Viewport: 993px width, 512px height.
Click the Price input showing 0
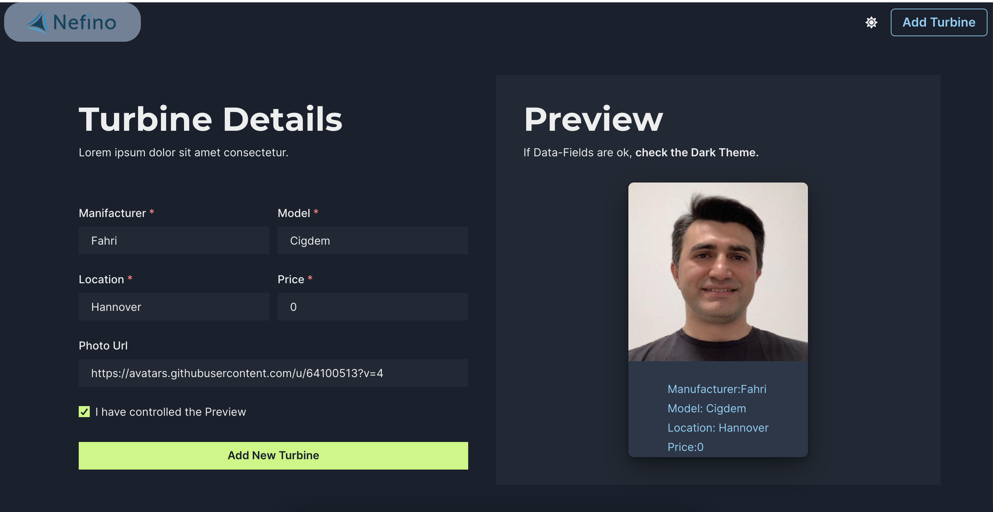[x=372, y=307]
